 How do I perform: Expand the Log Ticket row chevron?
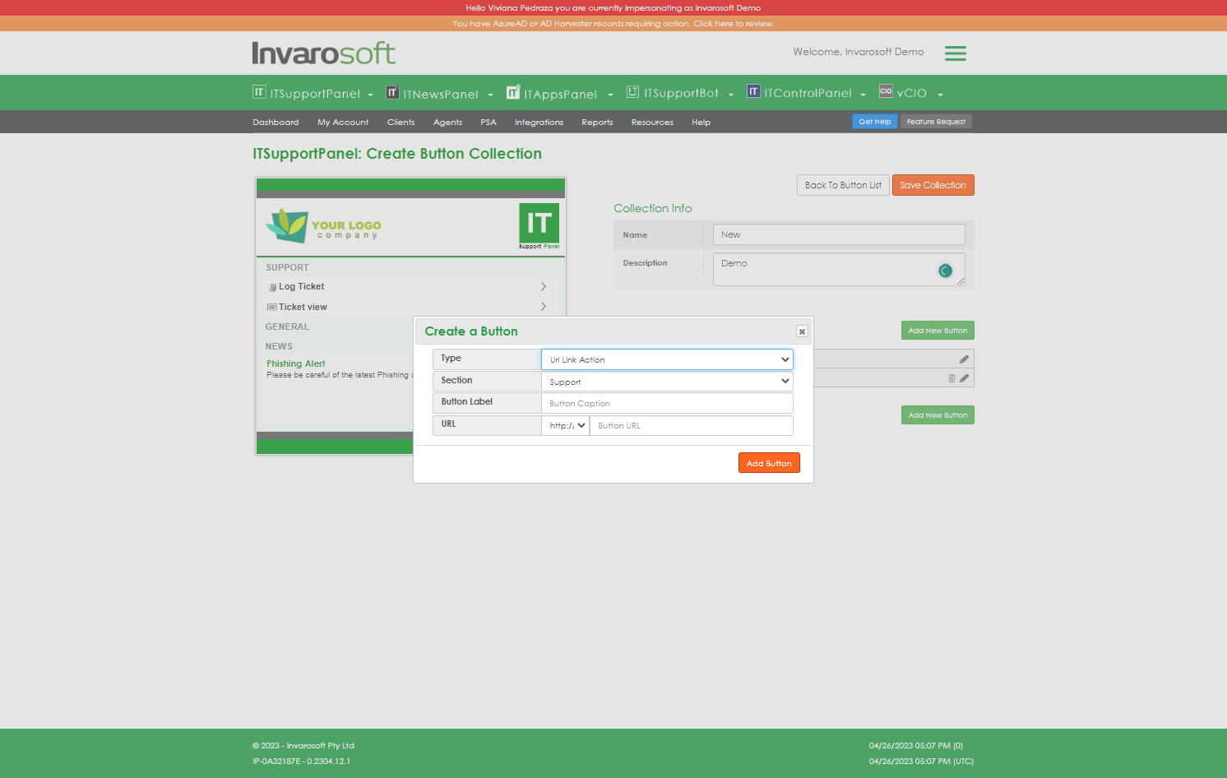tap(544, 286)
